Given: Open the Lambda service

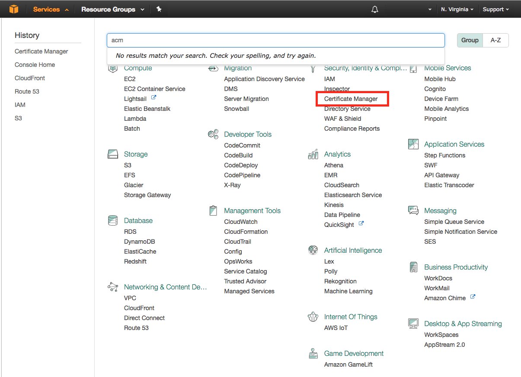Looking at the screenshot, I should pos(135,119).
